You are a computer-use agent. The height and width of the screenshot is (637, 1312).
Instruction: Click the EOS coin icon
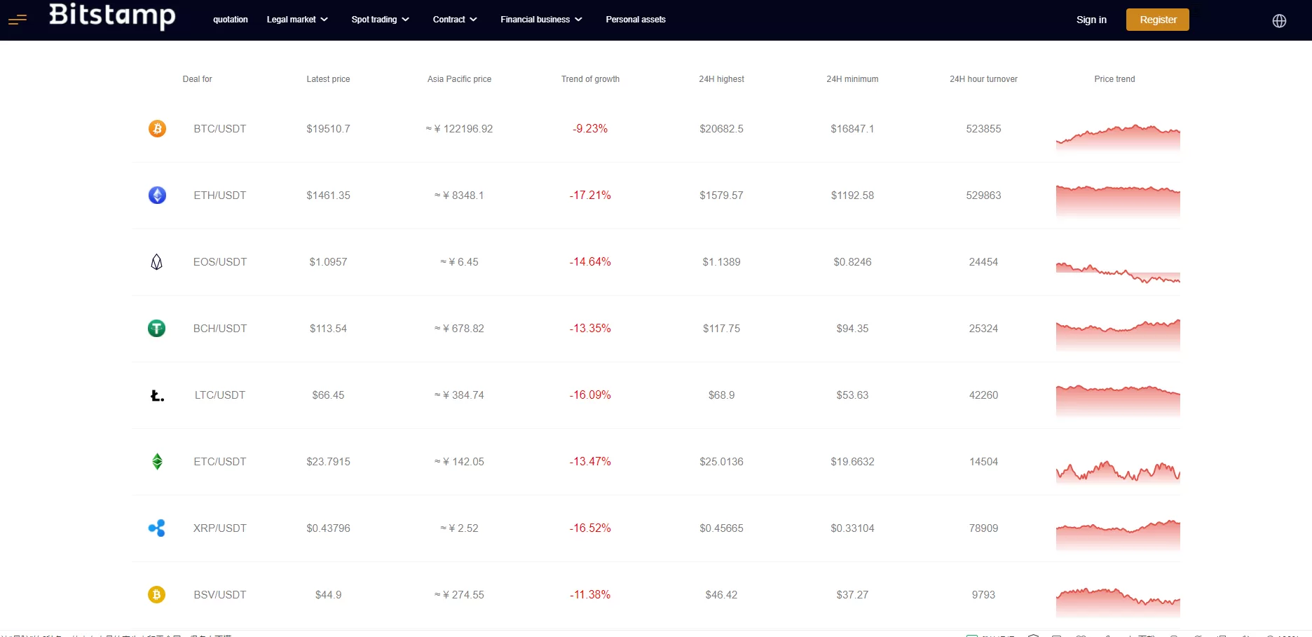(157, 262)
